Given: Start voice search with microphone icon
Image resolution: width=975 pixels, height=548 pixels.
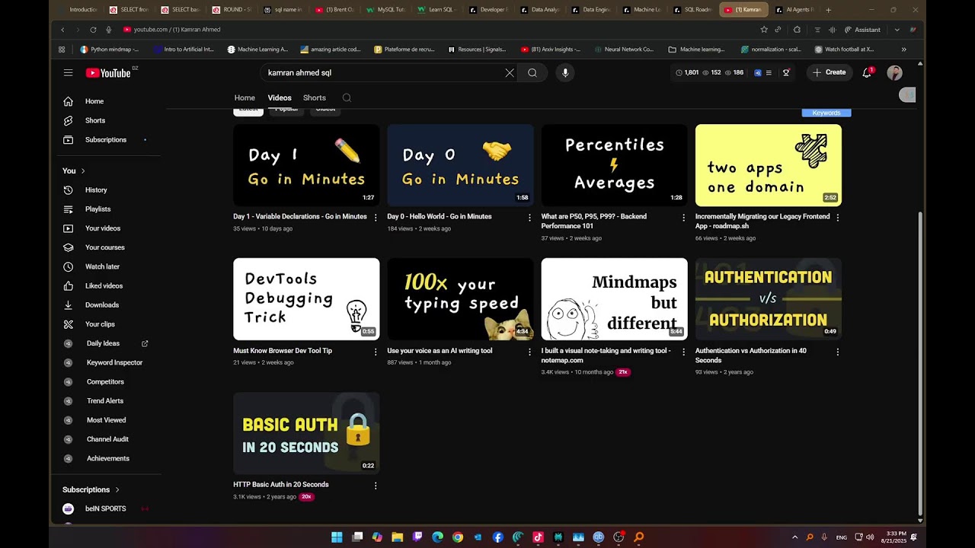Looking at the screenshot, I should point(564,72).
